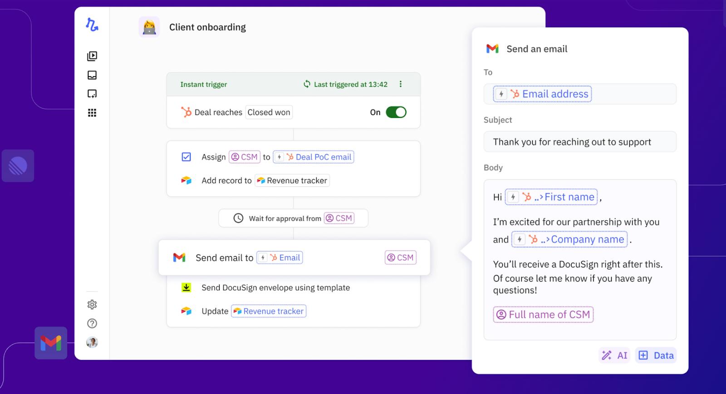Click the Data button in the email panel
Viewport: 726px width, 394px height.
656,355
